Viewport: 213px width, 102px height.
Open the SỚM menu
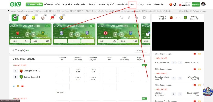(58, 5)
